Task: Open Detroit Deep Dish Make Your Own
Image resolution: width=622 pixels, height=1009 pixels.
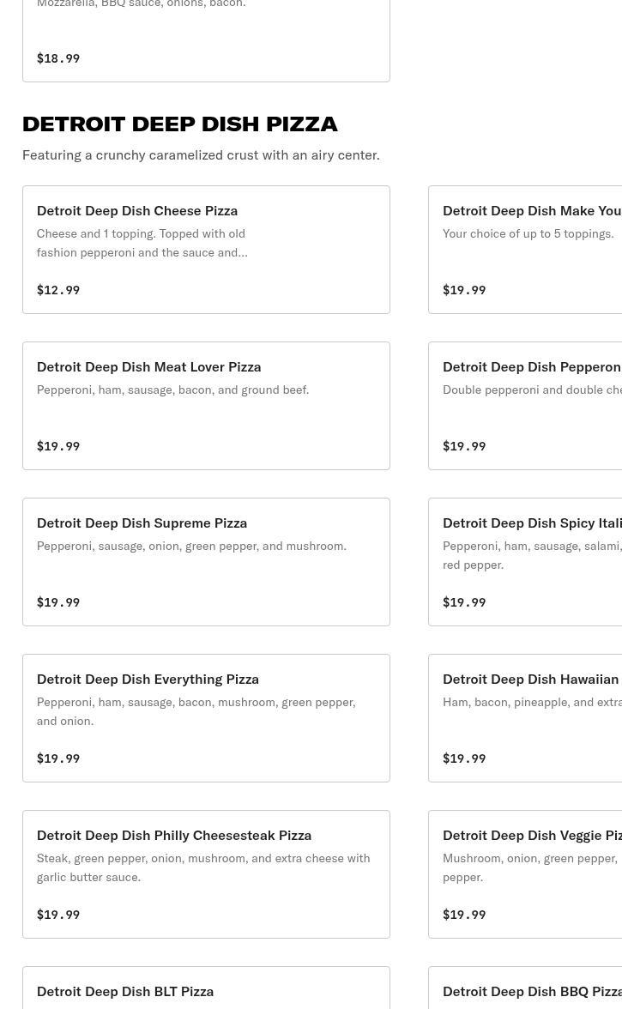Action: (x=525, y=249)
